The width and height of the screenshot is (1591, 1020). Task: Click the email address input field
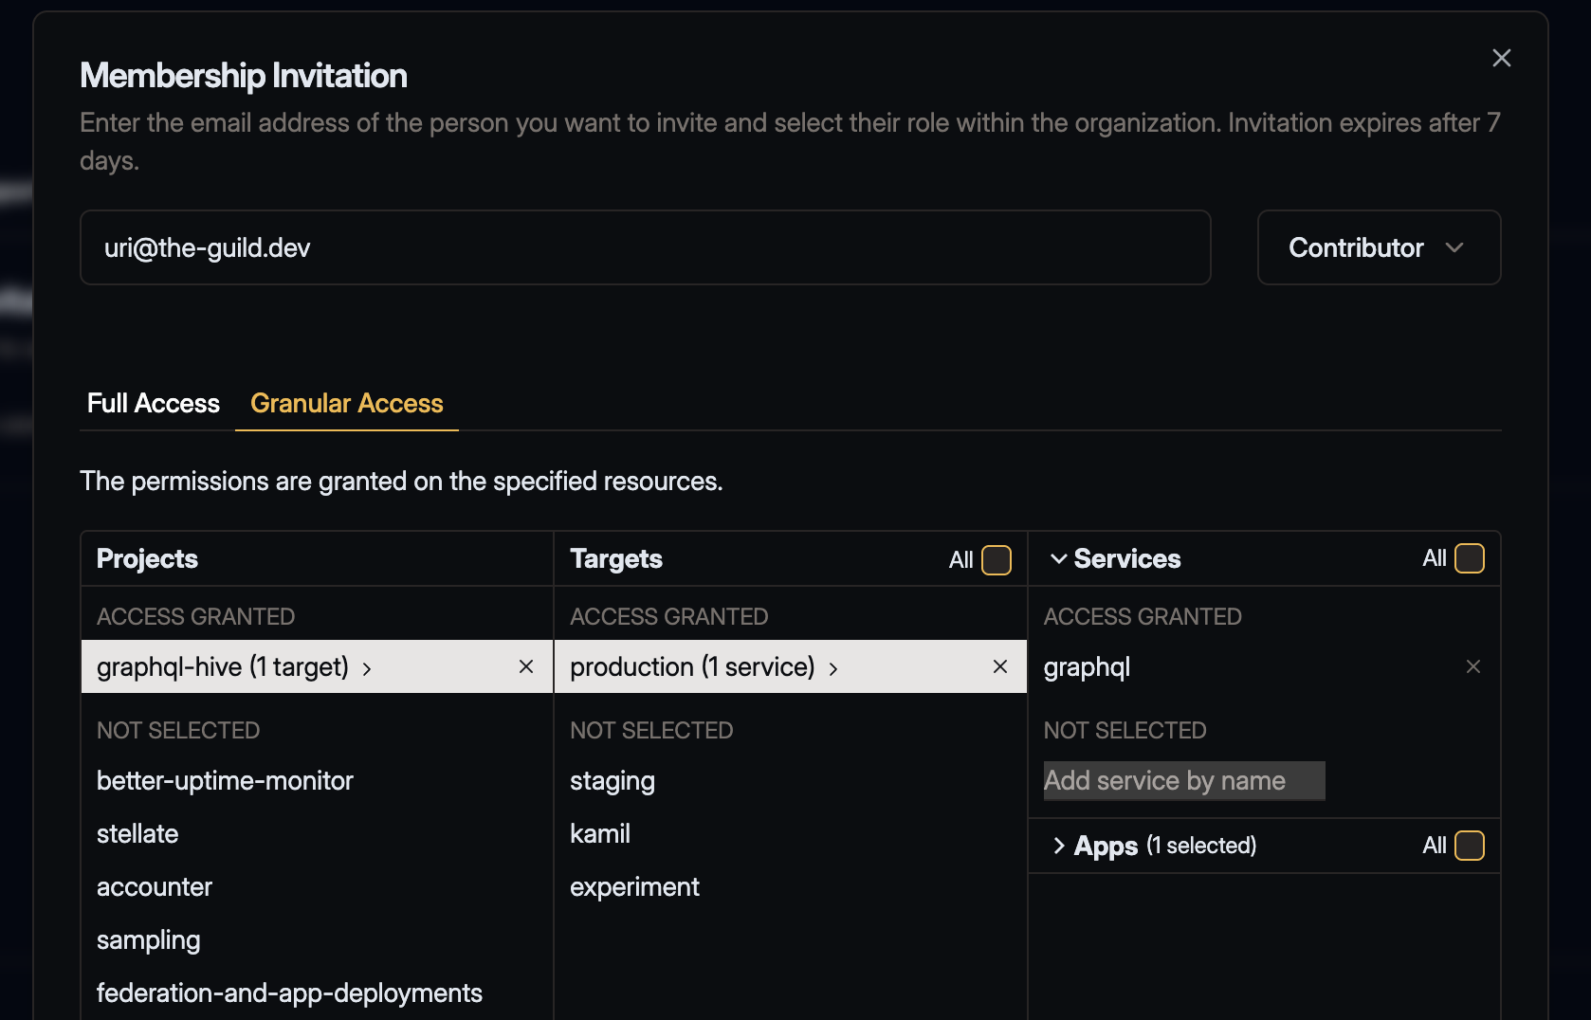coord(645,247)
